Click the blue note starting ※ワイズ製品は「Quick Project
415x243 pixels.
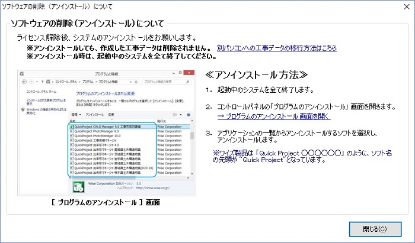pos(302,156)
